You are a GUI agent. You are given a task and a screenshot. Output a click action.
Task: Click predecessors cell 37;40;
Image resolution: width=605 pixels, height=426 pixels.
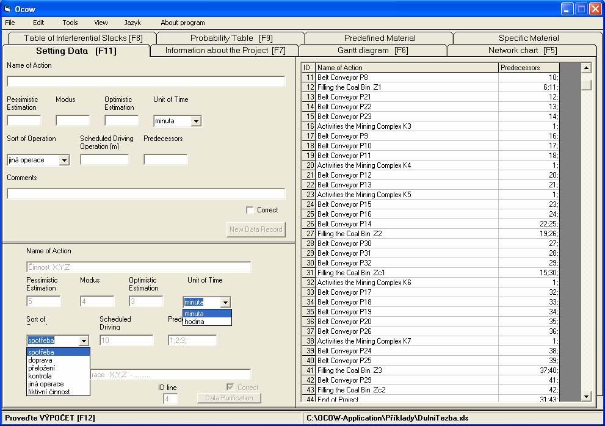pyautogui.click(x=529, y=370)
